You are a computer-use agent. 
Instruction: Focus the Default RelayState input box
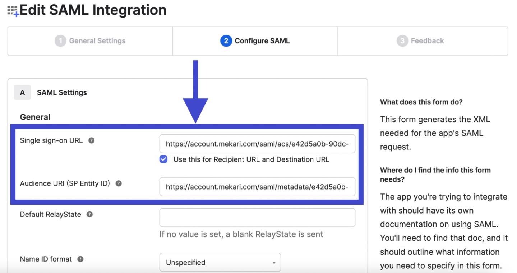257,217
